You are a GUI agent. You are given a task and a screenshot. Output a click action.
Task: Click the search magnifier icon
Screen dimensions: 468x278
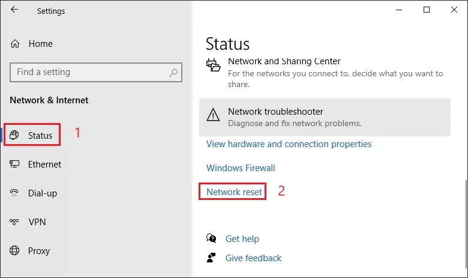173,73
